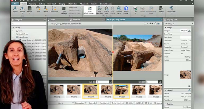Screen dimensions: 204x109
Task: Collapse the Library tree node
Action: (13, 28)
